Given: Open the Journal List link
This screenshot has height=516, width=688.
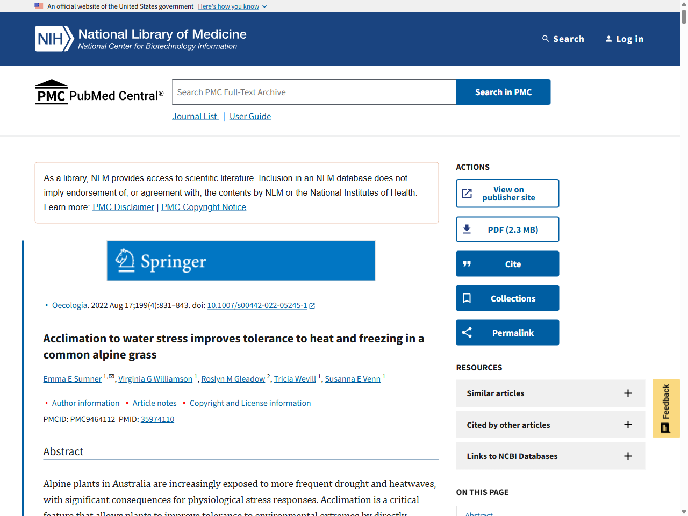Looking at the screenshot, I should [195, 117].
